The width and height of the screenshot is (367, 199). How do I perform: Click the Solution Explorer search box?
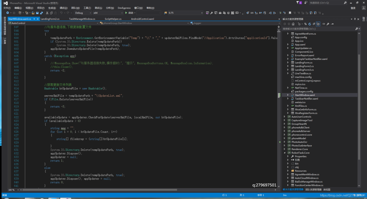319,29
